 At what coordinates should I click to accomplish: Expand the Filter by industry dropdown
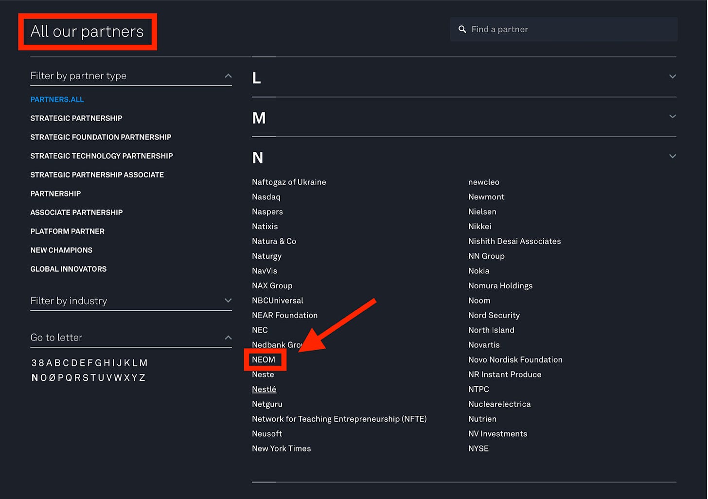[228, 301]
